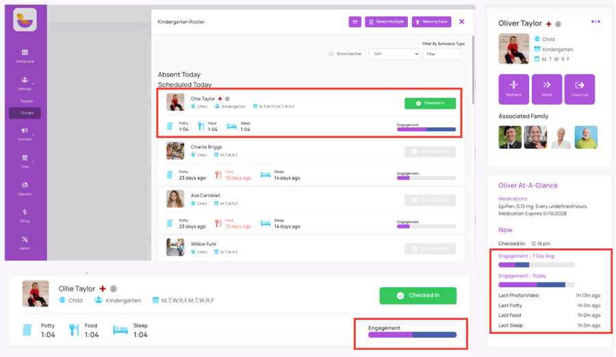Click the Filter by Schedule Type field
616x357 pixels.
coord(441,54)
